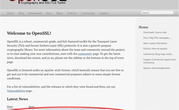
Task: Open Support: Commercial support and contracting link
Action: (x=159, y=61)
